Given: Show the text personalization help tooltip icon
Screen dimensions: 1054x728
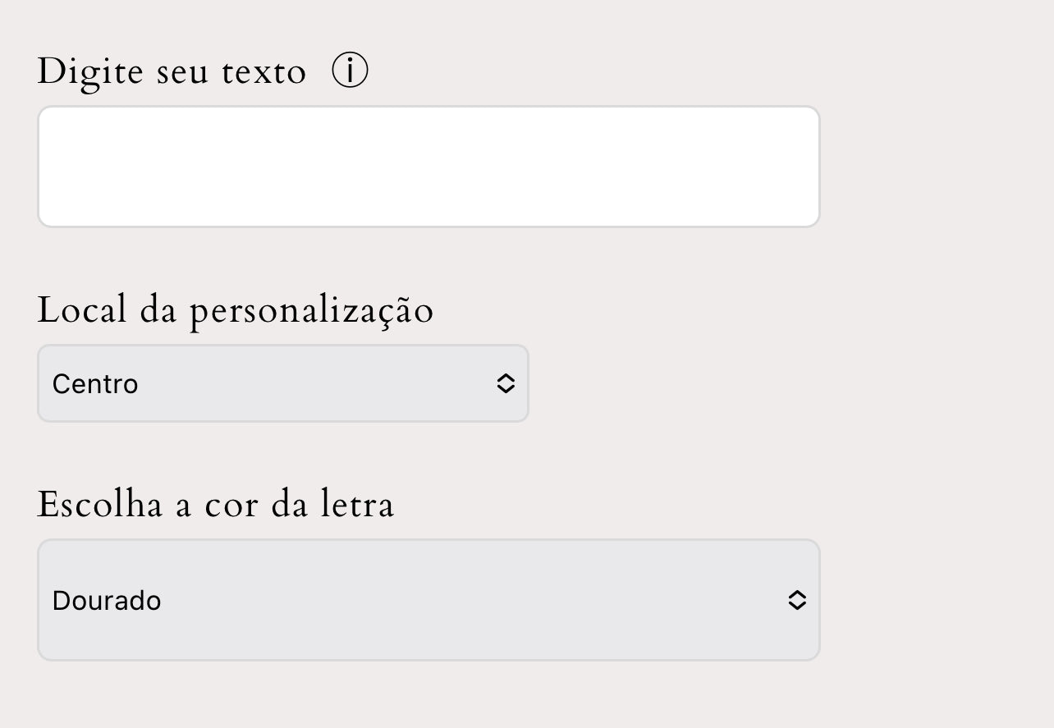Looking at the screenshot, I should 351,71.
